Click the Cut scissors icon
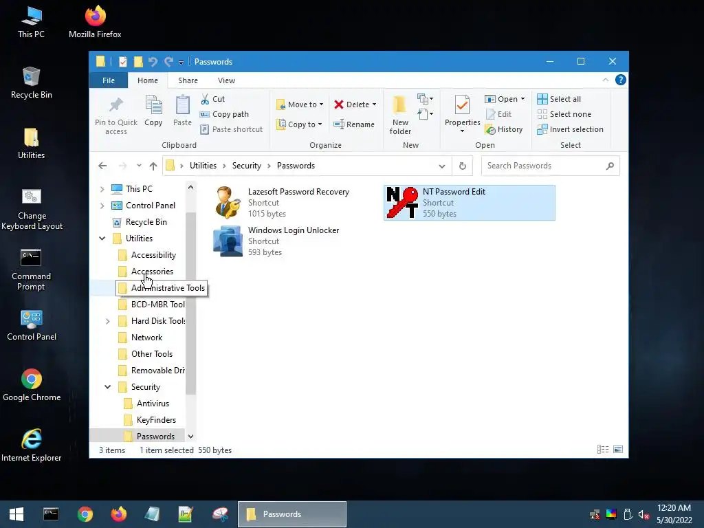The image size is (704, 528). tap(205, 99)
